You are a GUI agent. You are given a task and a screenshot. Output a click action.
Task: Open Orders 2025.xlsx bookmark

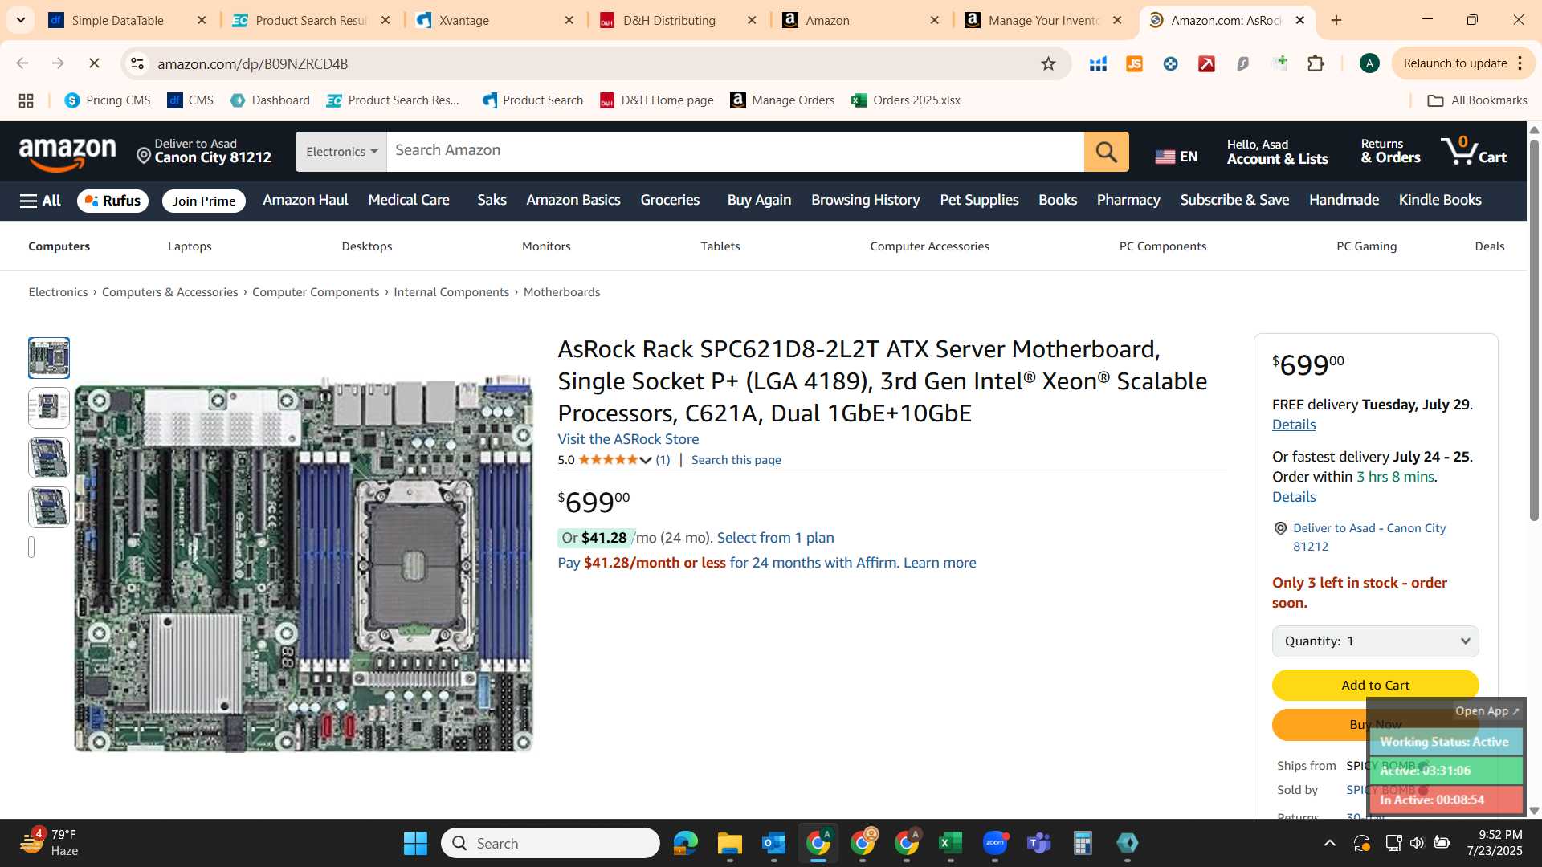(906, 100)
